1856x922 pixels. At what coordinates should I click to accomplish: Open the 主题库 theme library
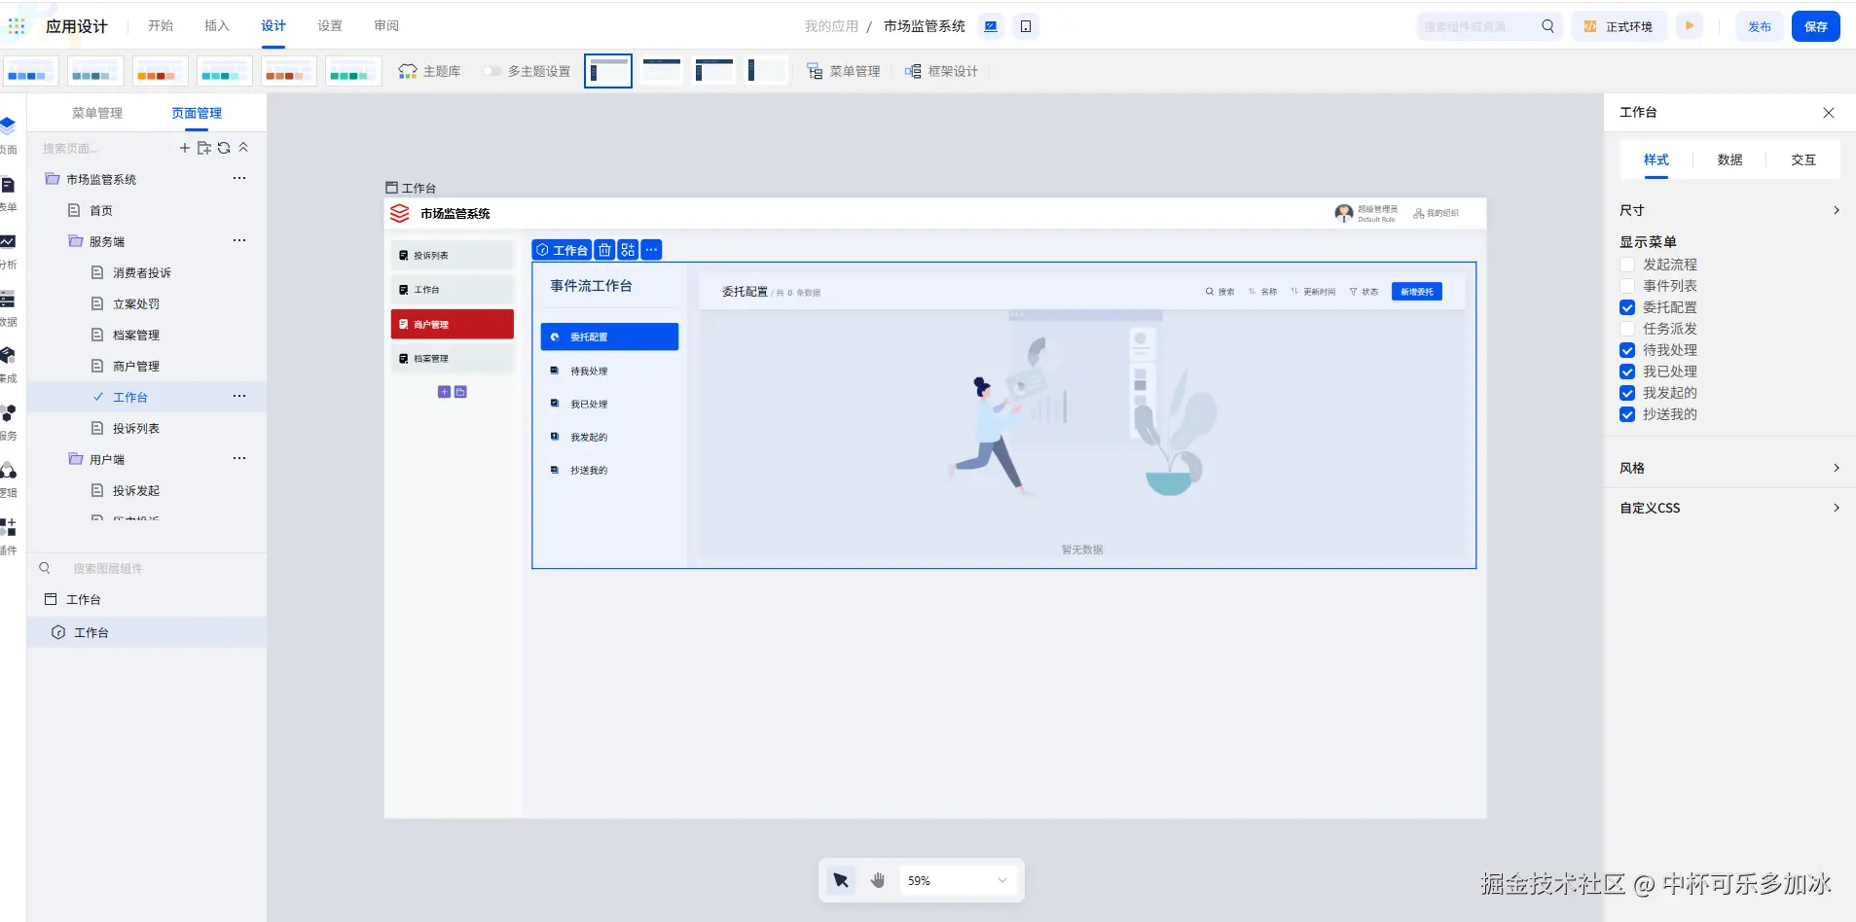coord(429,71)
